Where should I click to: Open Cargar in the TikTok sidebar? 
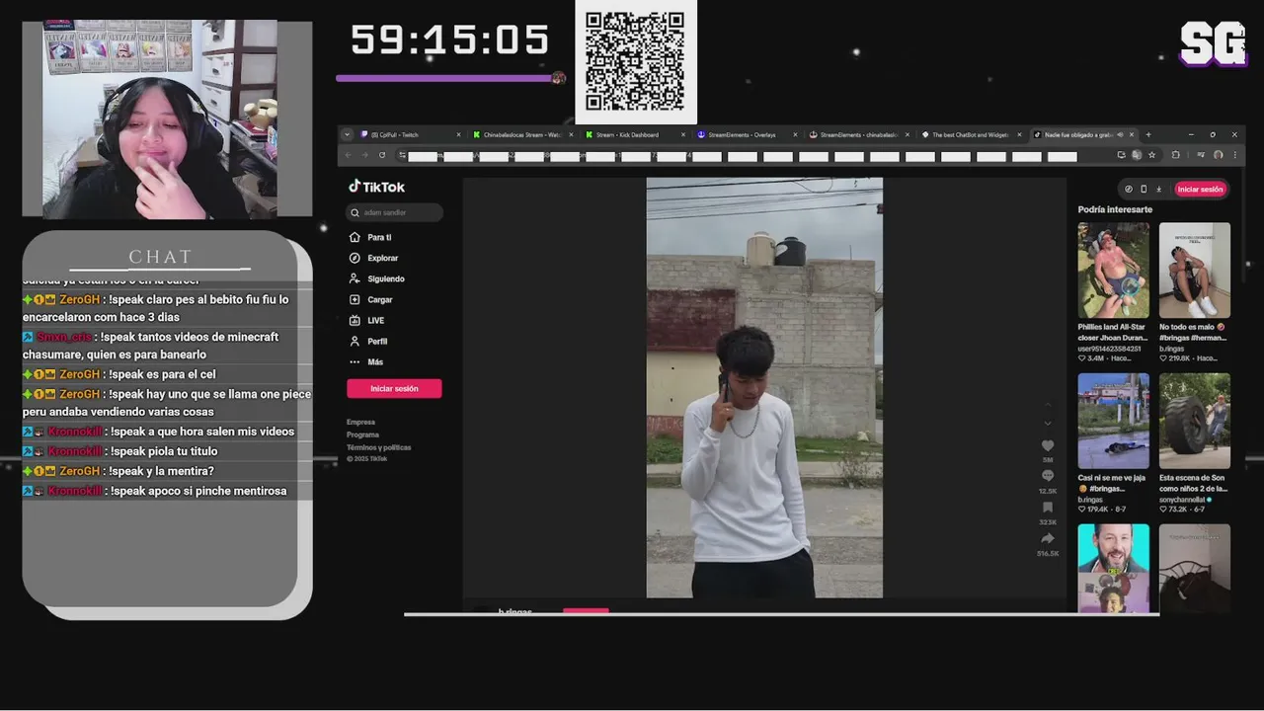click(370, 299)
